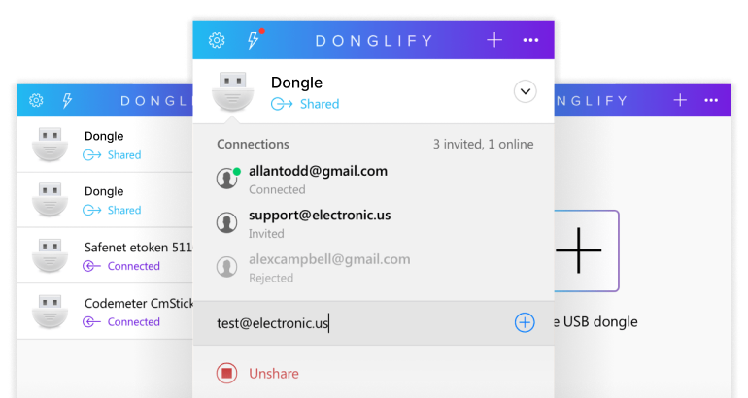Open settings gear in front Donglify window
The image size is (748, 398).
pyautogui.click(x=217, y=40)
